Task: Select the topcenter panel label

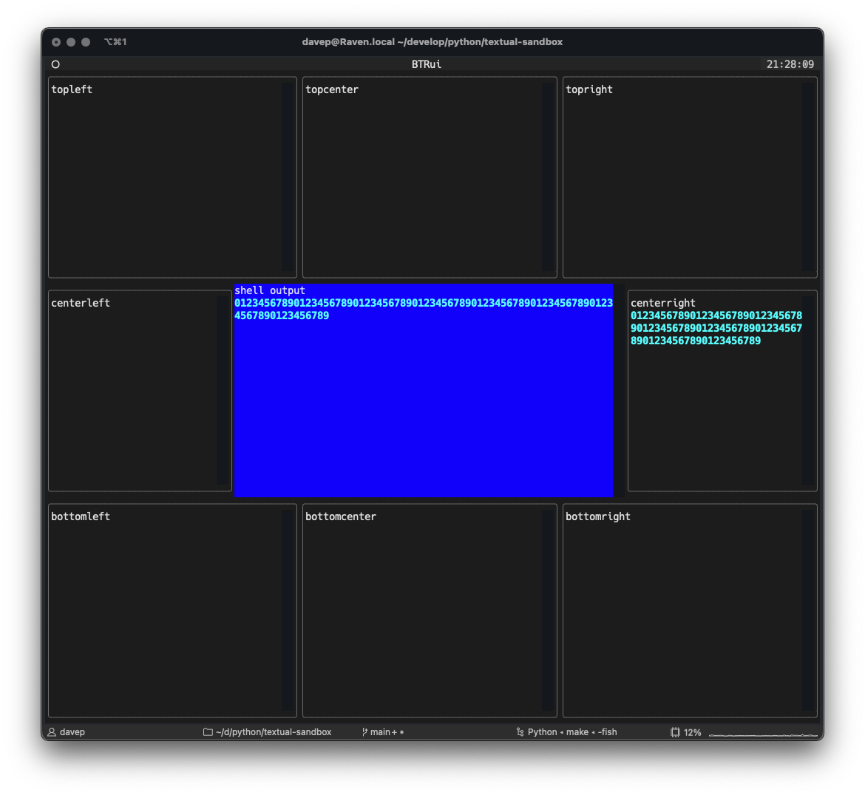Action: (x=332, y=89)
